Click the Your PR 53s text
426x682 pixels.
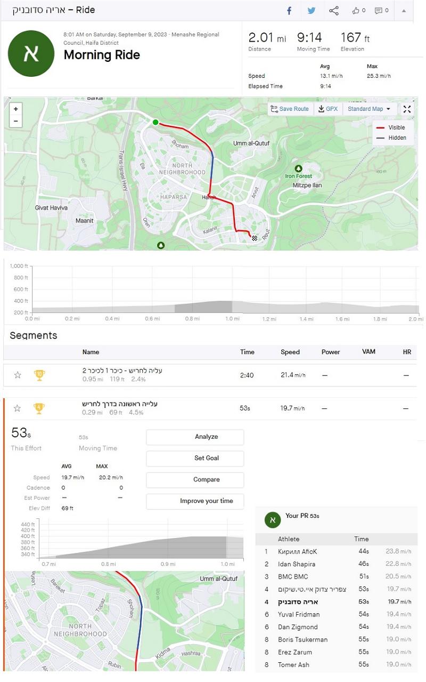click(302, 516)
